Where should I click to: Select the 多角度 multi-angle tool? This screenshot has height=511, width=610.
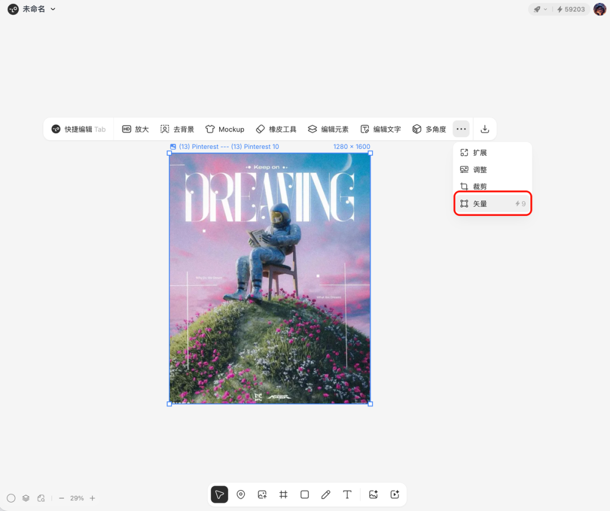tap(429, 129)
